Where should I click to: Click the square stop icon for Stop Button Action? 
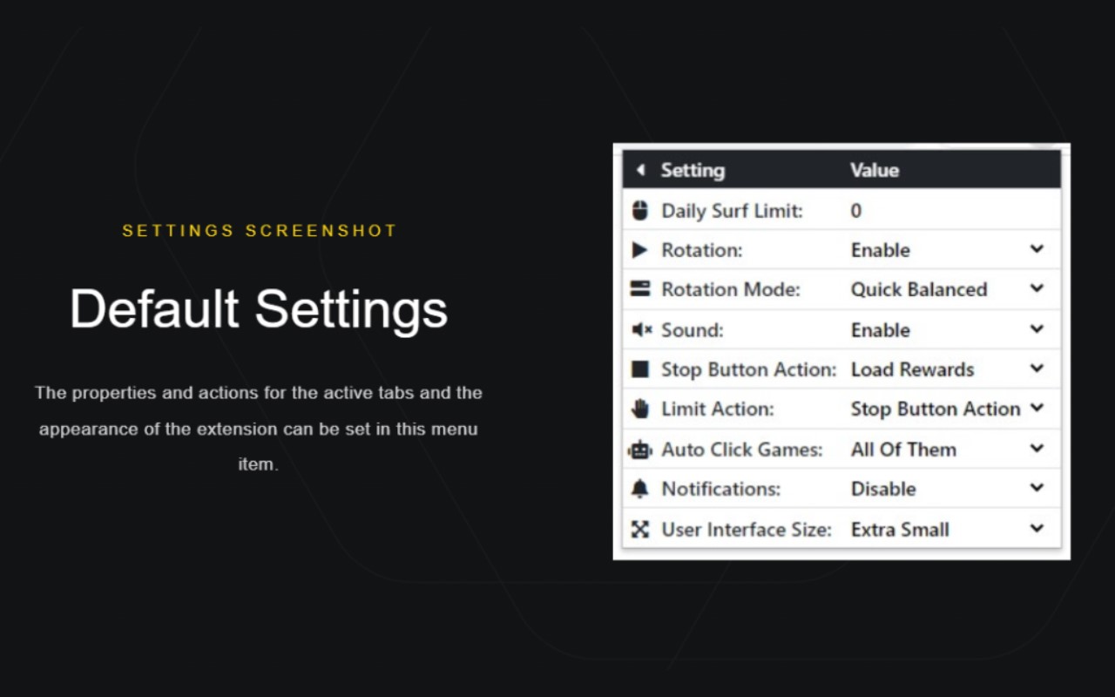pyautogui.click(x=640, y=369)
